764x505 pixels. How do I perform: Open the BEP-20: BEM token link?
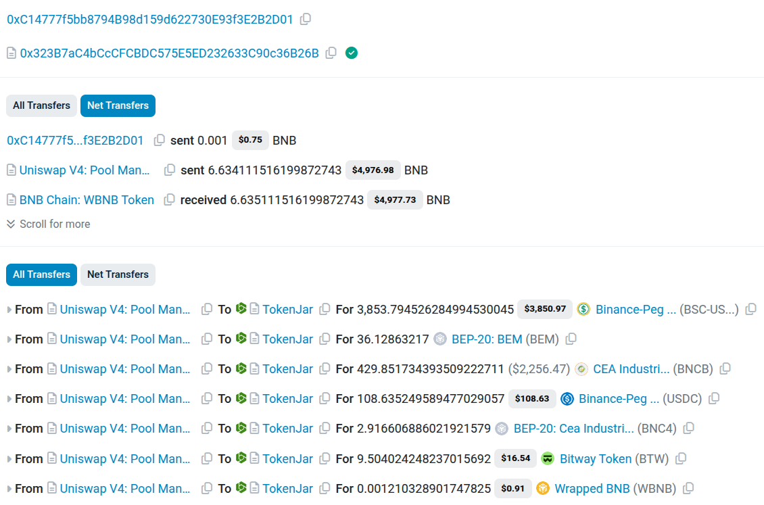pyautogui.click(x=487, y=339)
